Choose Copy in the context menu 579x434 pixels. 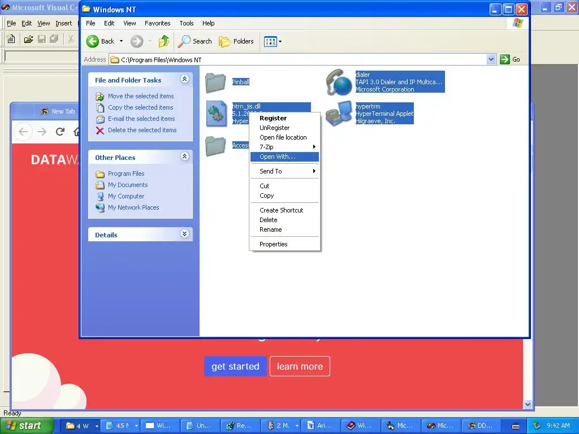pyautogui.click(x=284, y=196)
